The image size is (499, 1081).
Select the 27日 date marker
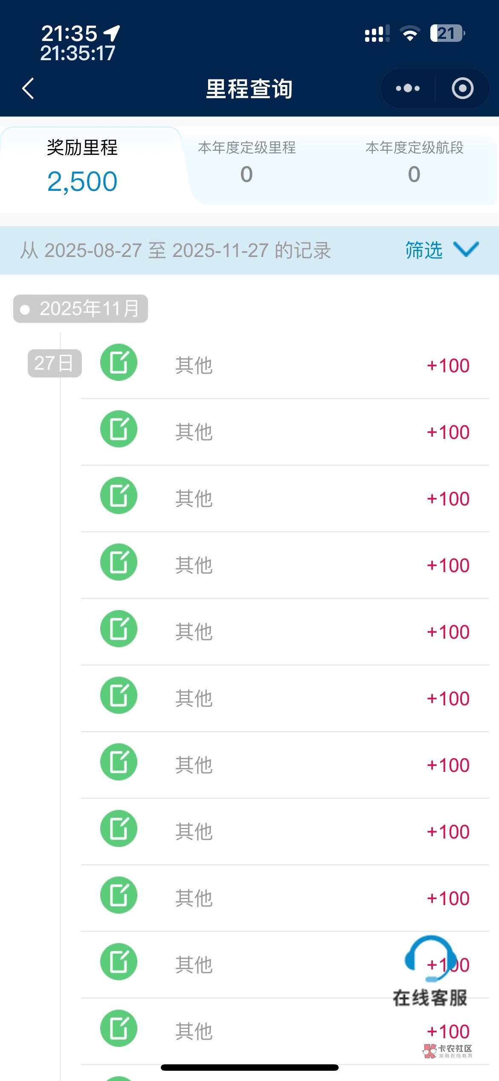coord(54,363)
